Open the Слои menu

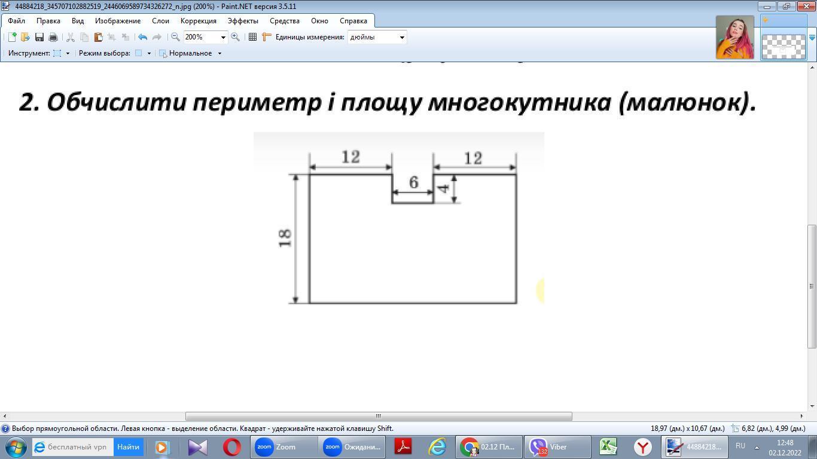pos(160,21)
